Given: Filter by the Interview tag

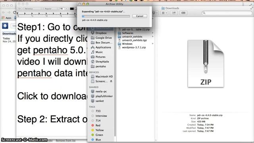Looking at the screenshot, I should pyautogui.click(x=101, y=116).
